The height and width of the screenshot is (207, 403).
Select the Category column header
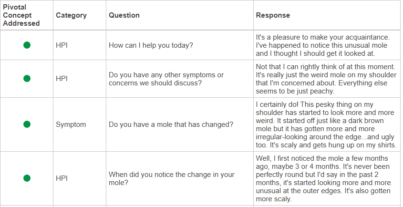[x=71, y=15]
